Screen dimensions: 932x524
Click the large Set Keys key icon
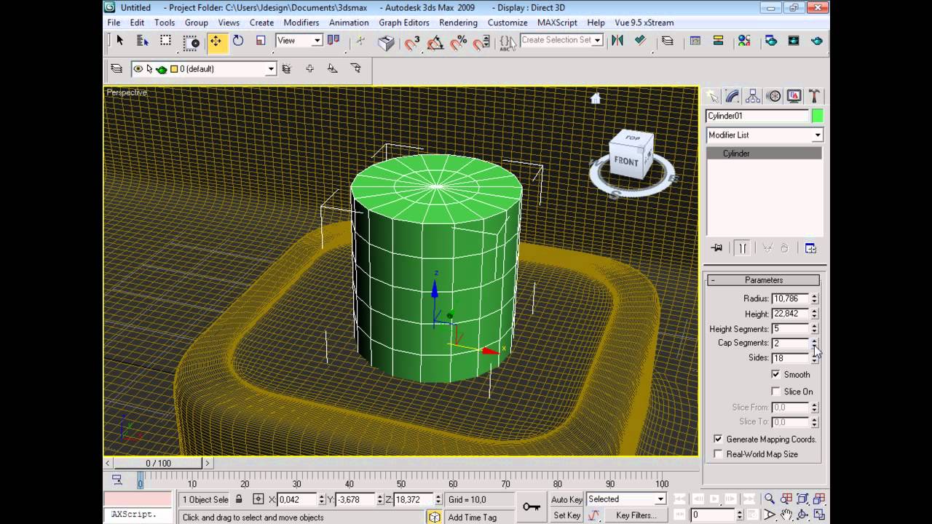(532, 507)
